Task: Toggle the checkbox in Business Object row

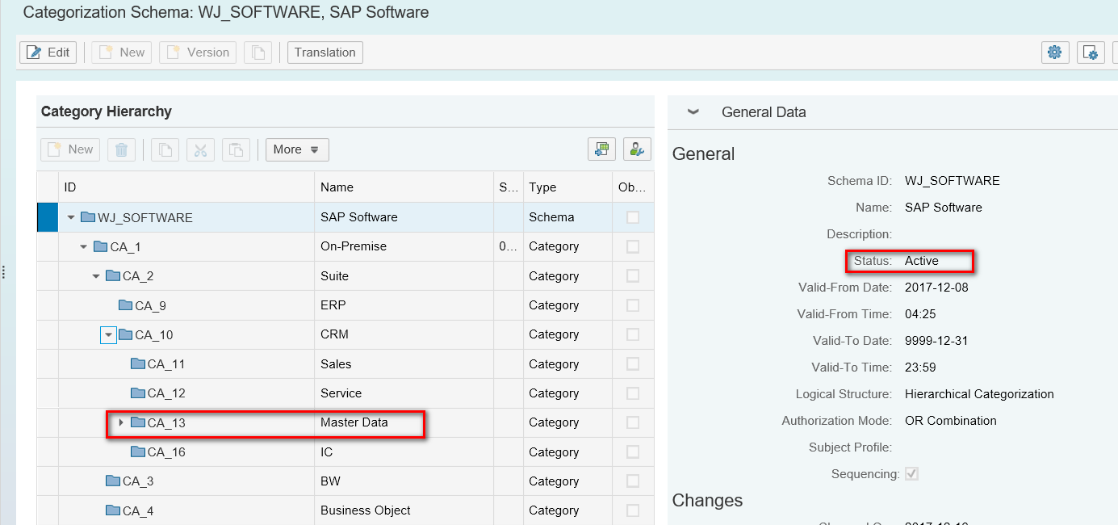Action: click(633, 510)
